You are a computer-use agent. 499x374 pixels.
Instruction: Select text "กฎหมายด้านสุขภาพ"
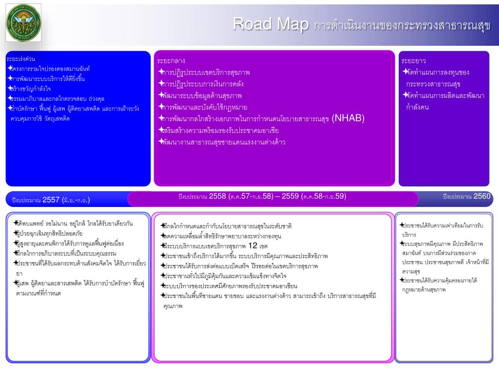pyautogui.click(x=424, y=290)
